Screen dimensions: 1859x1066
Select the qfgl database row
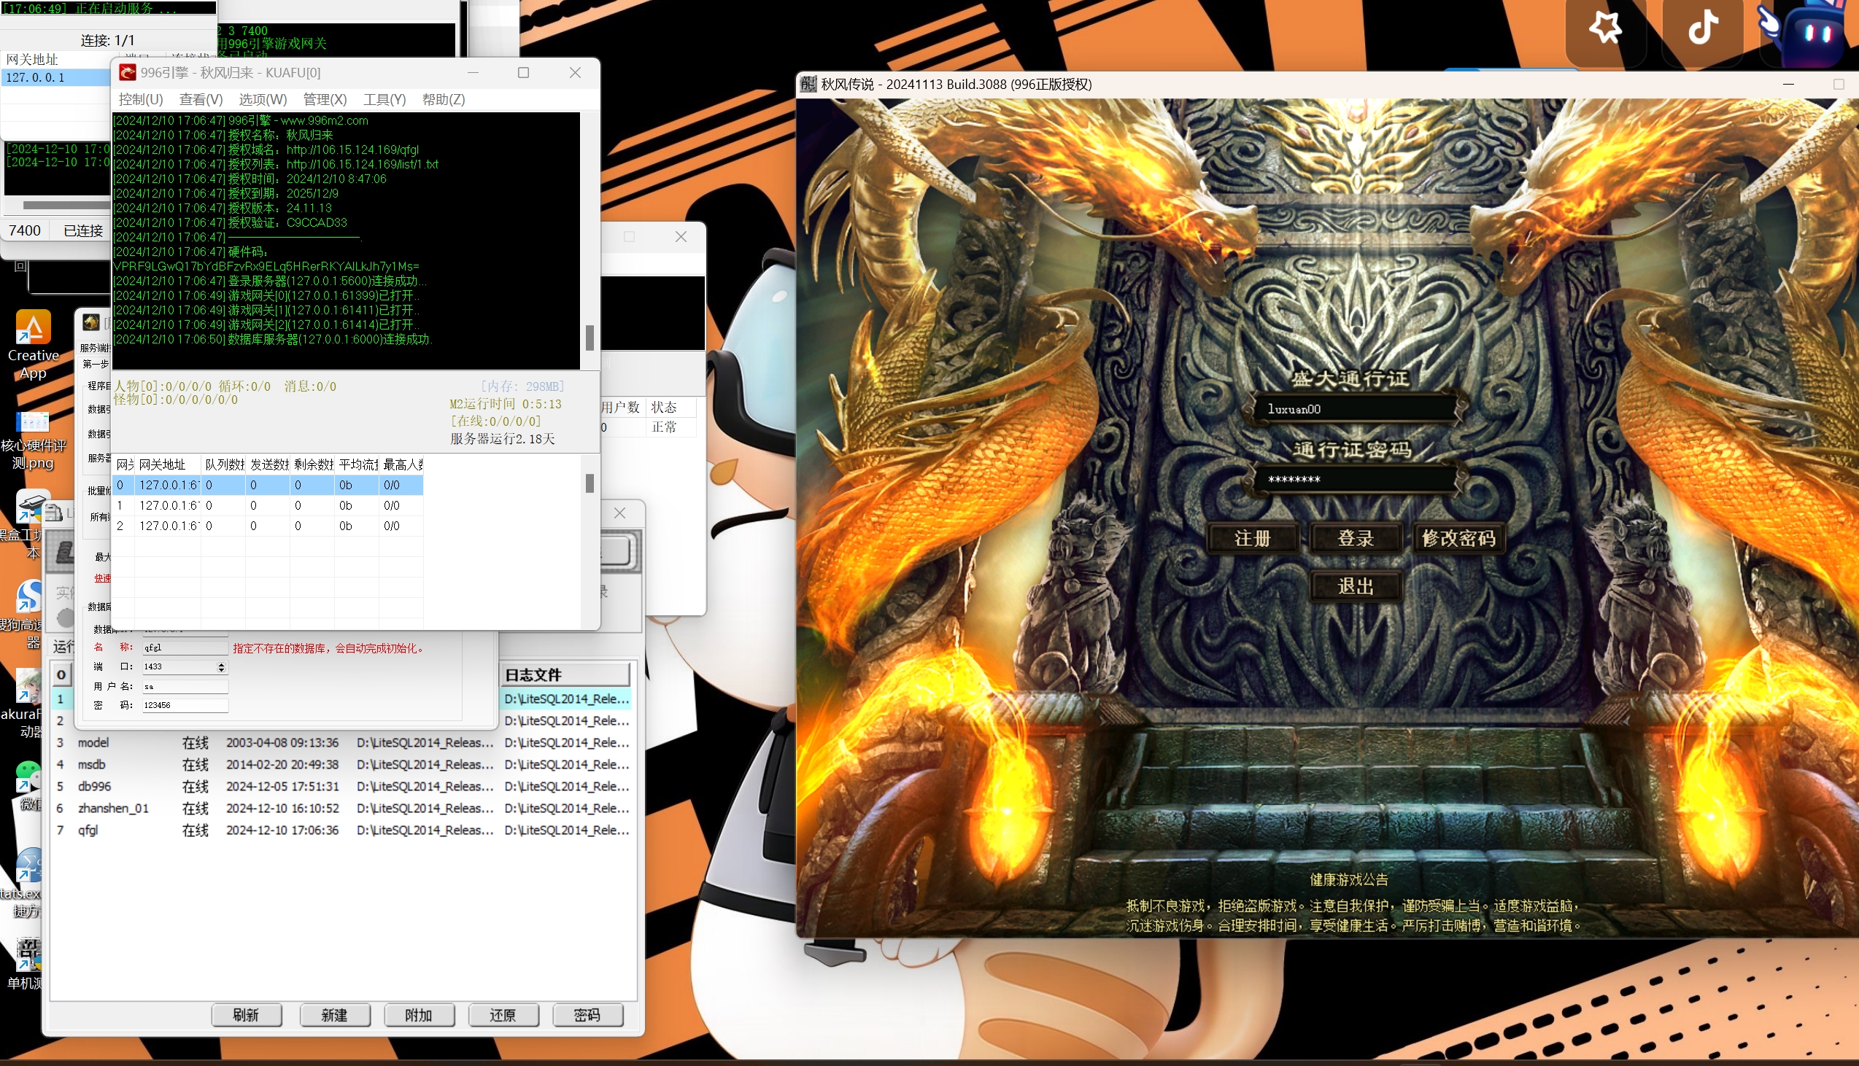pyautogui.click(x=343, y=831)
